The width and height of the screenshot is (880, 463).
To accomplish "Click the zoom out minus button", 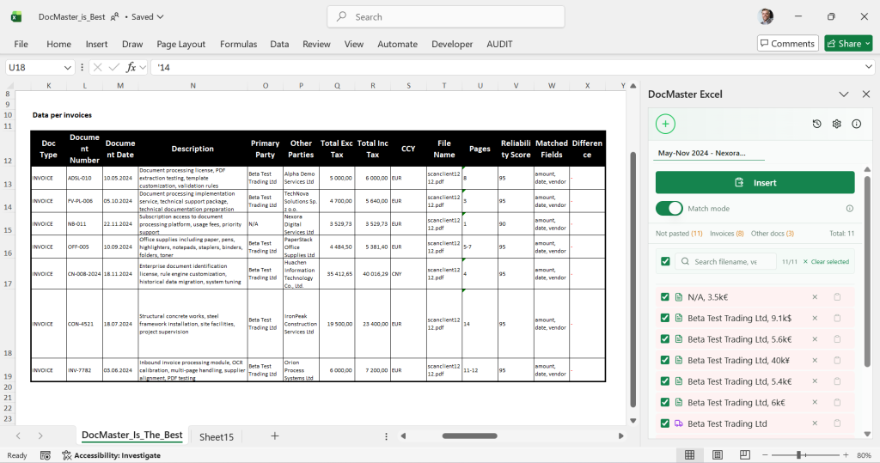I will [764, 455].
